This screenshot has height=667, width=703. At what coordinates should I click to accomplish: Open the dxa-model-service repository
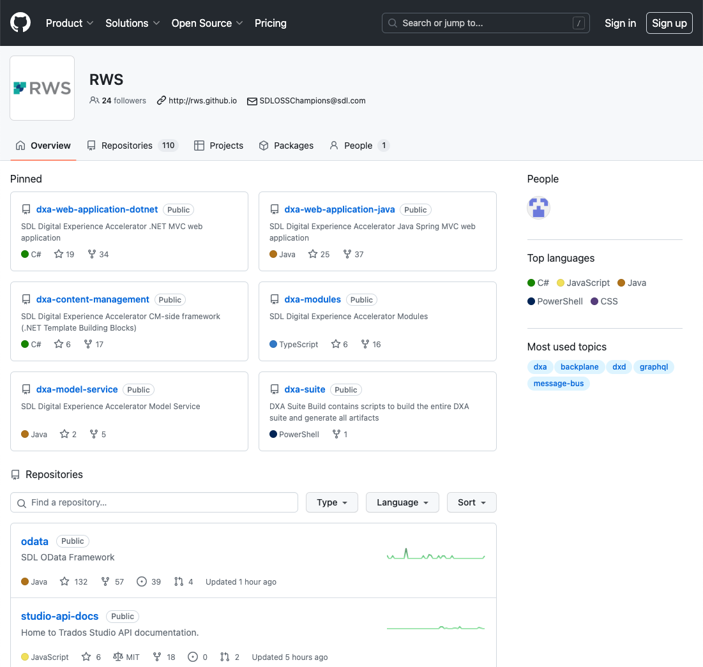77,389
